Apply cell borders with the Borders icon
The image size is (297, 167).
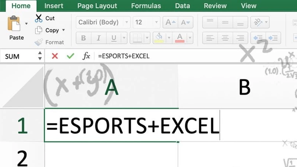(137, 38)
